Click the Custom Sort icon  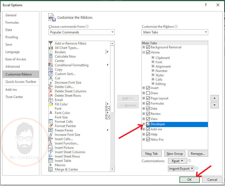(51, 74)
